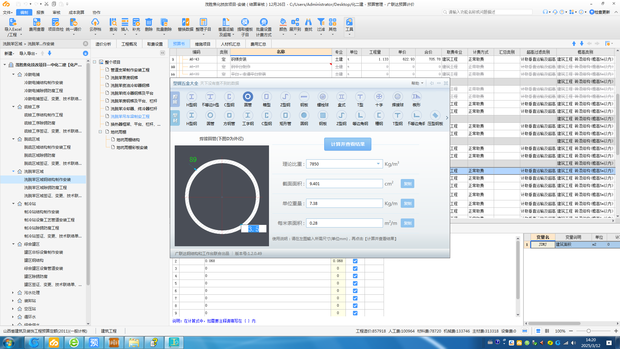Click 检查更新 at top right

point(600,12)
